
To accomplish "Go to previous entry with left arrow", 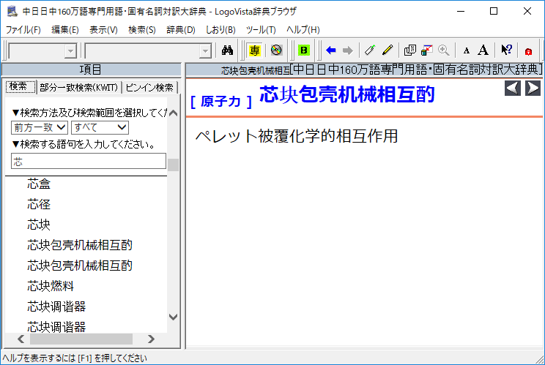I will coord(514,89).
